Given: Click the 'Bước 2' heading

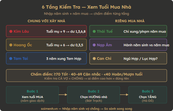Looking at the screenshot, I should [94, 91].
